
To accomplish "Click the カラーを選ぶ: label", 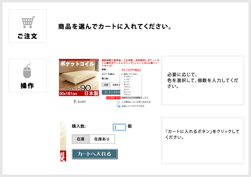I will (108, 74).
